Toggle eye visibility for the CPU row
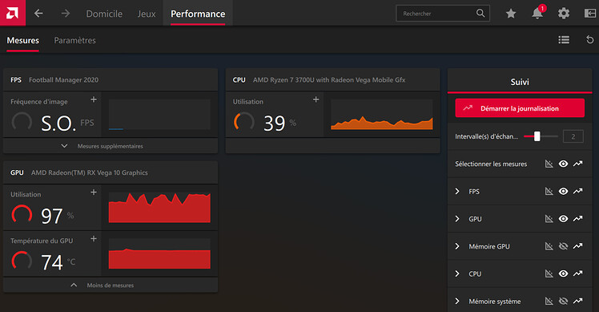Viewport: 599px width, 312px height. (563, 274)
